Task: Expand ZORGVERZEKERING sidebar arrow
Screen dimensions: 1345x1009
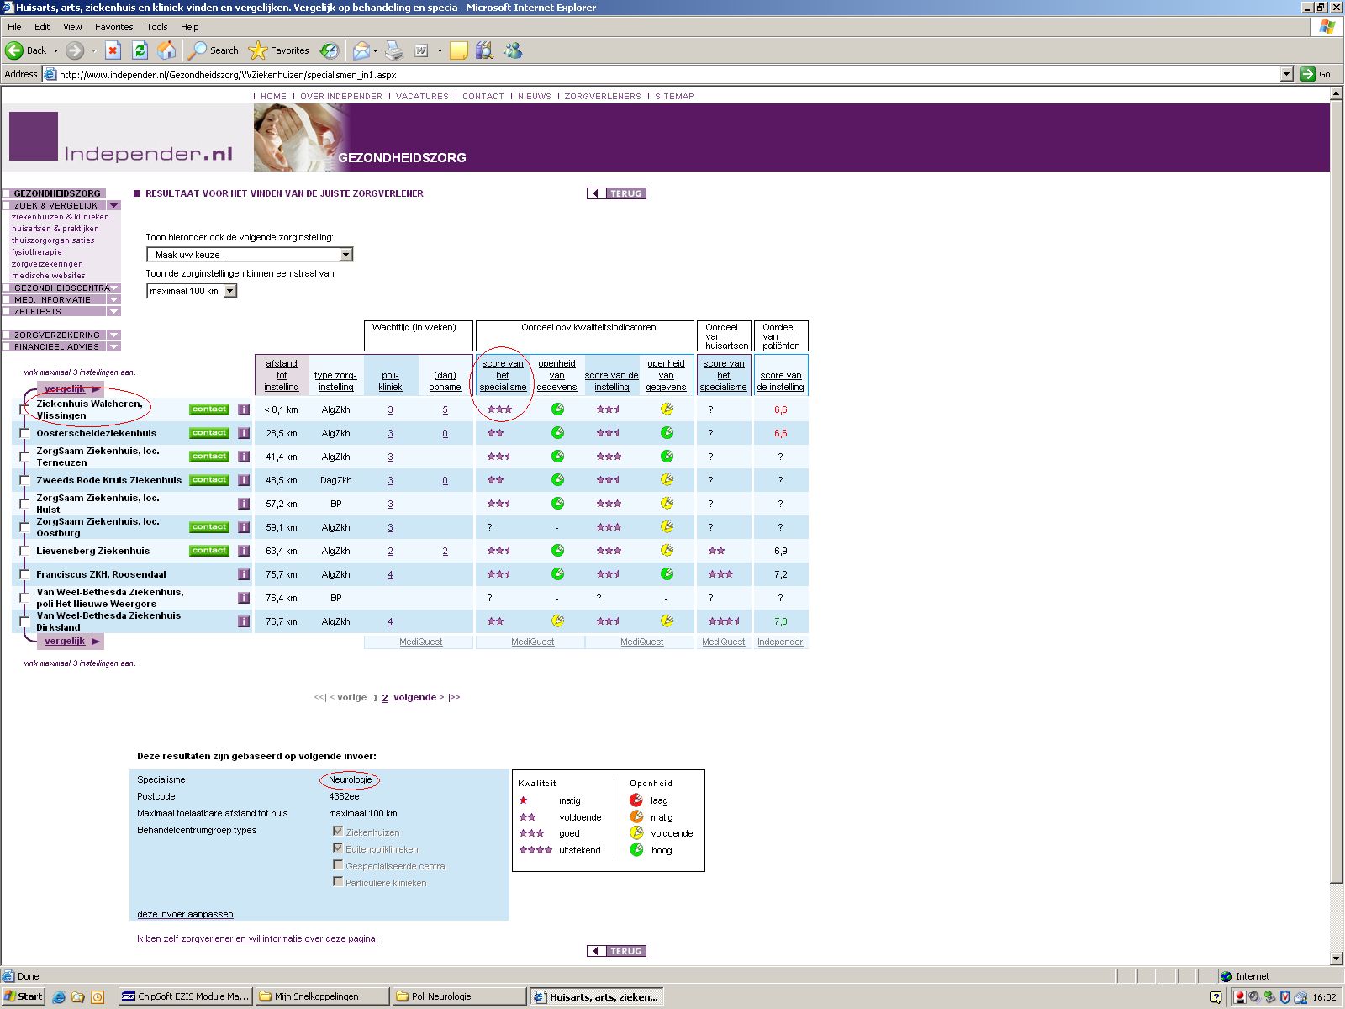Action: point(114,335)
